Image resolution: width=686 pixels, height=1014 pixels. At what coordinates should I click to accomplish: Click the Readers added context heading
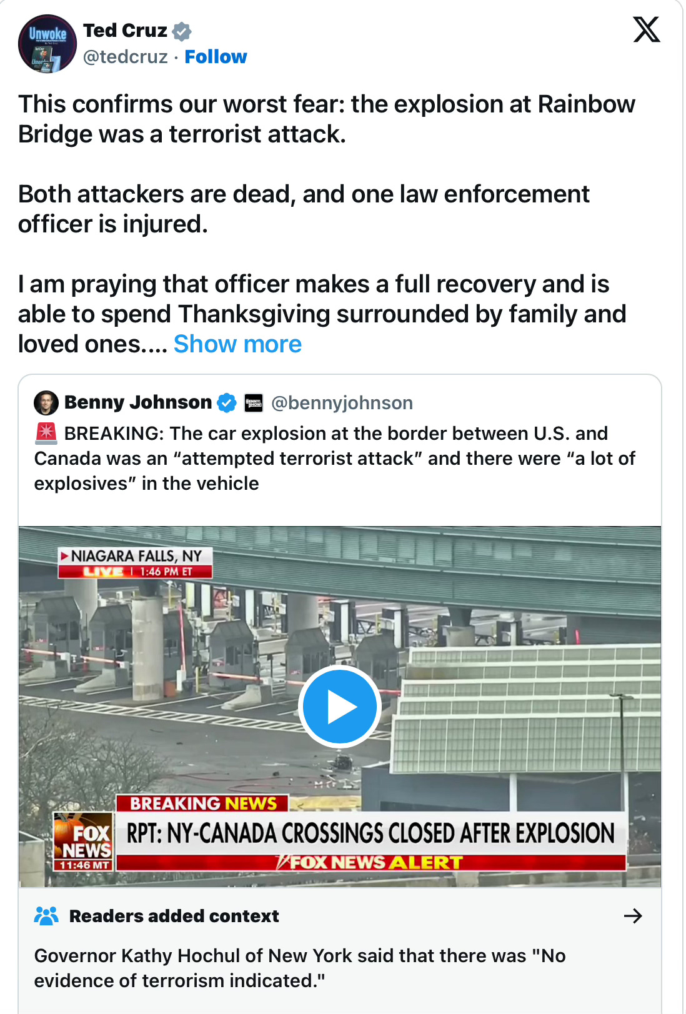pyautogui.click(x=174, y=916)
